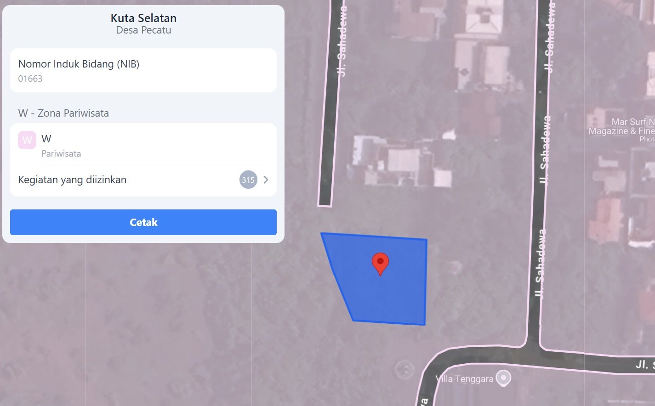Image resolution: width=655 pixels, height=406 pixels.
Task: Click the Desa Pecatu subtitle text
Action: [x=143, y=30]
